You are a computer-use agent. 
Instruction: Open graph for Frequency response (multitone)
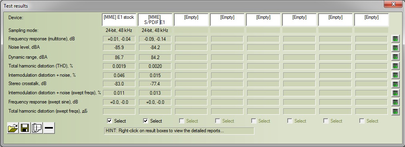click(395, 39)
